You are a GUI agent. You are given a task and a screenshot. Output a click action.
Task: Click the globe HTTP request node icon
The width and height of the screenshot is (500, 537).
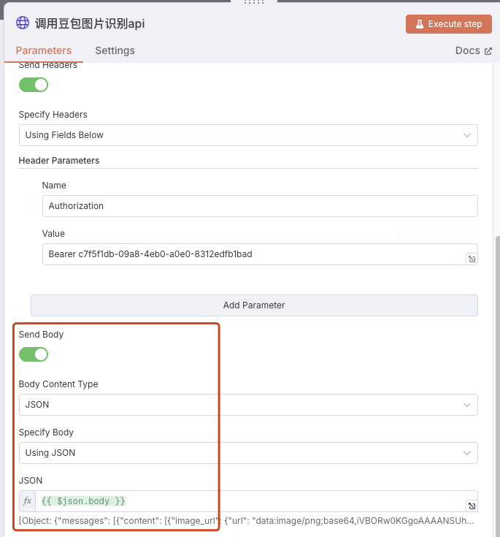click(23, 23)
